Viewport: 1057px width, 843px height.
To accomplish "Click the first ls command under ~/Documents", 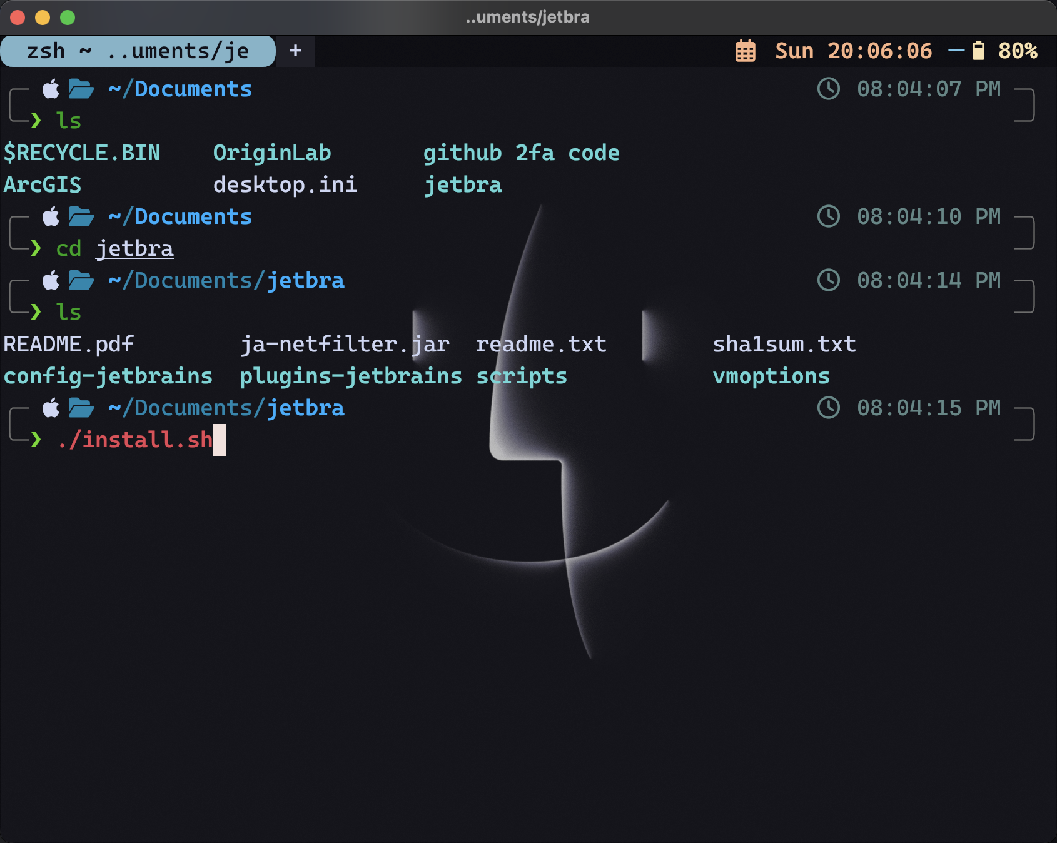I will [x=69, y=121].
